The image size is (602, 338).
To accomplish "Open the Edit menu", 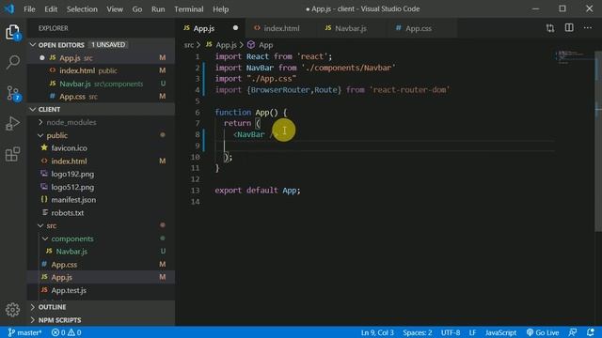I will click(x=51, y=8).
